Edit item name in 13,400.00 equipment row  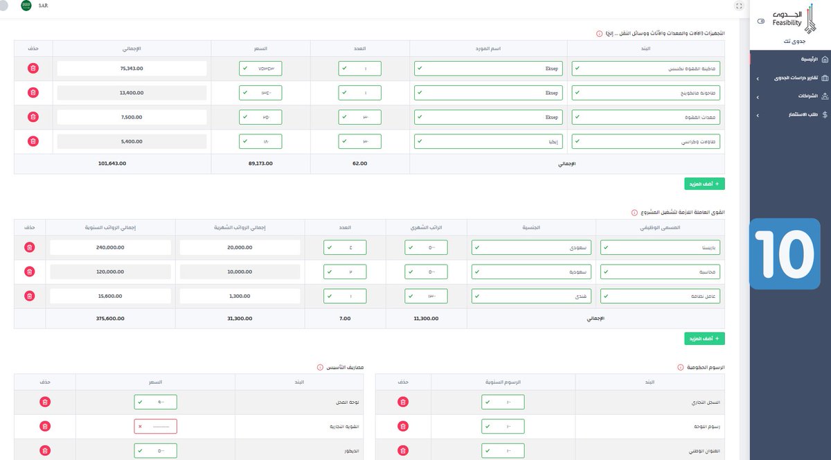pyautogui.click(x=646, y=93)
